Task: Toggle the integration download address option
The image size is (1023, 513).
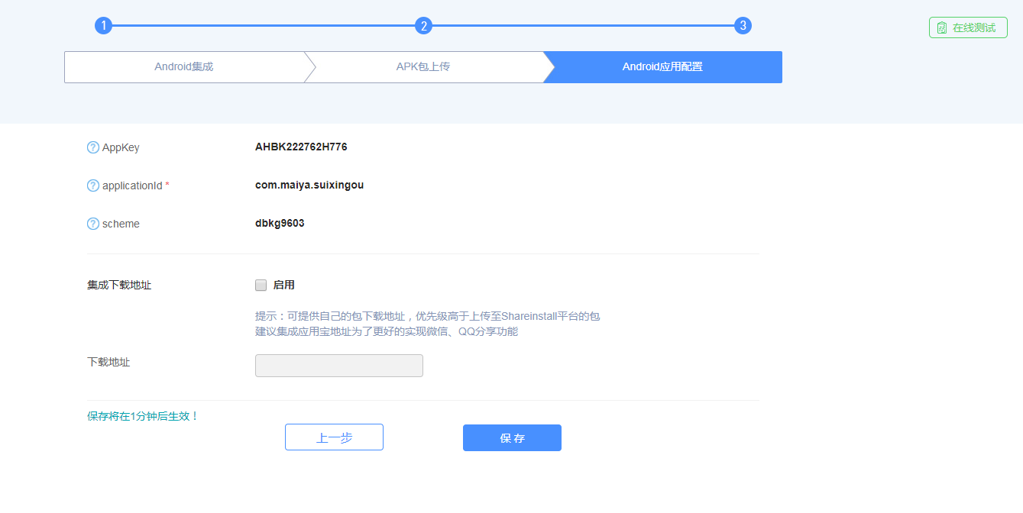Action: (261, 285)
